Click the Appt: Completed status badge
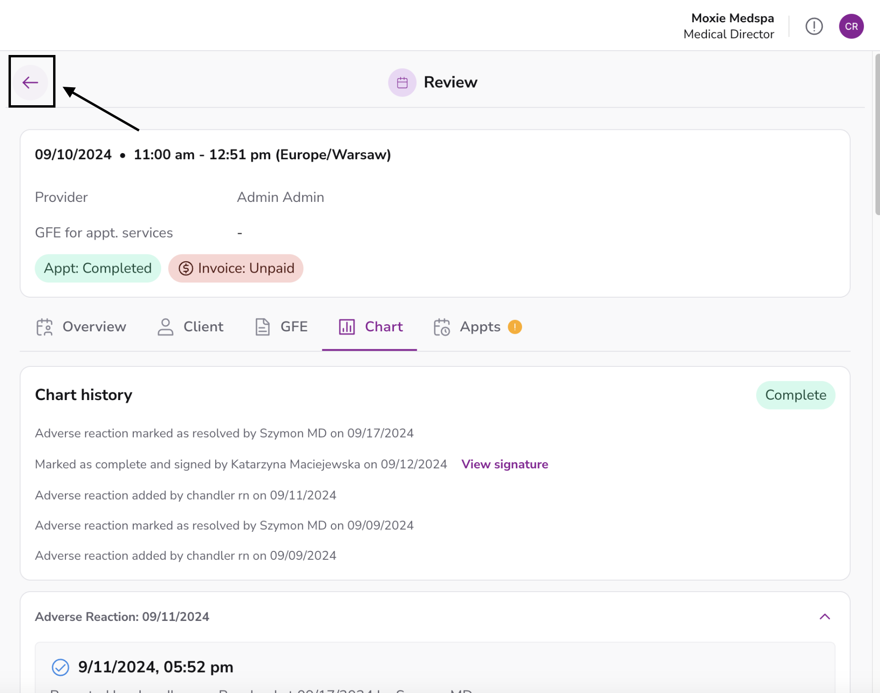The width and height of the screenshot is (880, 693). pyautogui.click(x=98, y=268)
